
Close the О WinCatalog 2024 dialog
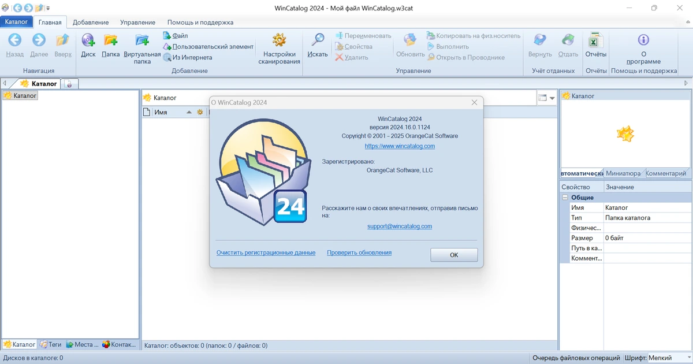tap(474, 102)
